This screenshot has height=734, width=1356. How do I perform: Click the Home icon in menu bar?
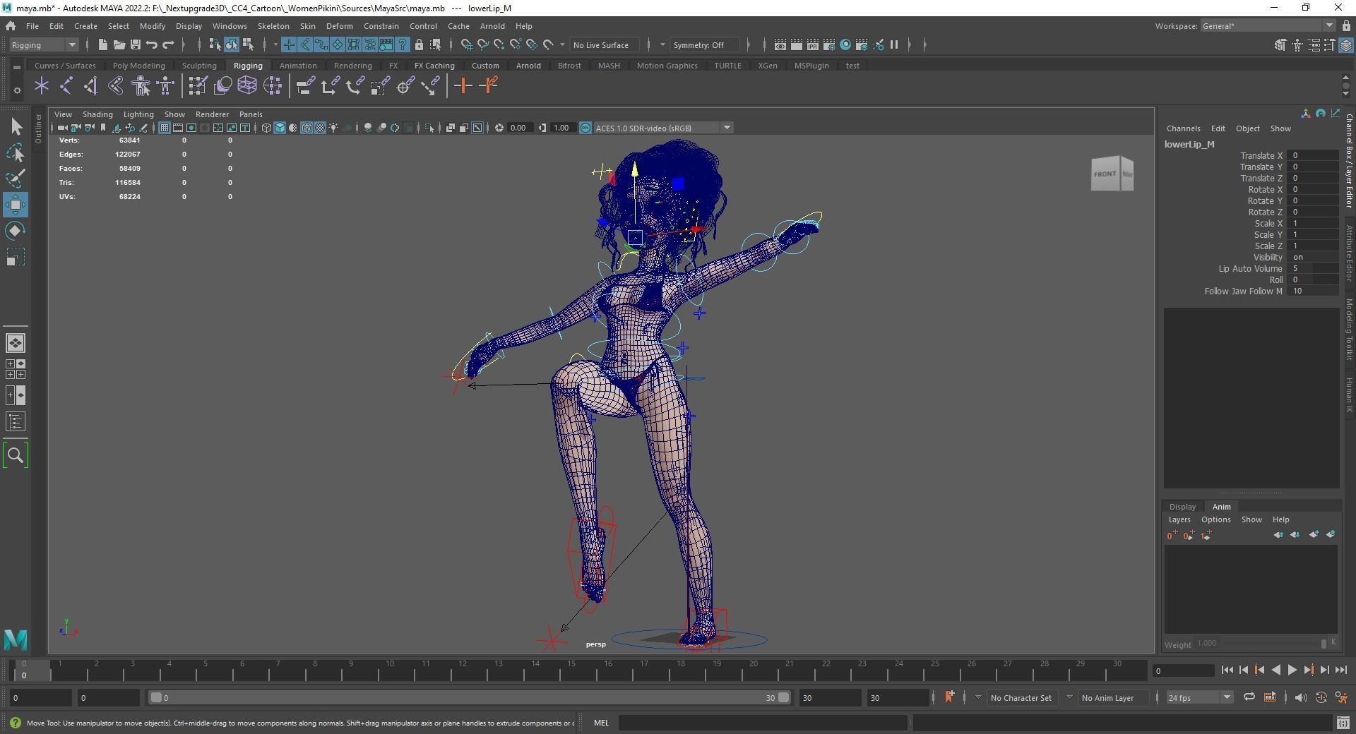point(11,26)
